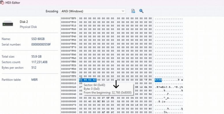The width and height of the screenshot is (224, 114).
Task: Click the document icon beside Encoding dropdown
Action: pyautogui.click(x=133, y=11)
